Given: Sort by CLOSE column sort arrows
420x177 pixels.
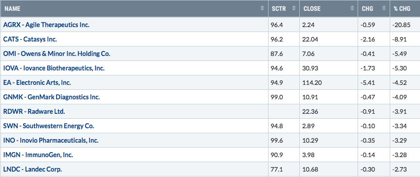Looking at the screenshot, I should pyautogui.click(x=352, y=9).
